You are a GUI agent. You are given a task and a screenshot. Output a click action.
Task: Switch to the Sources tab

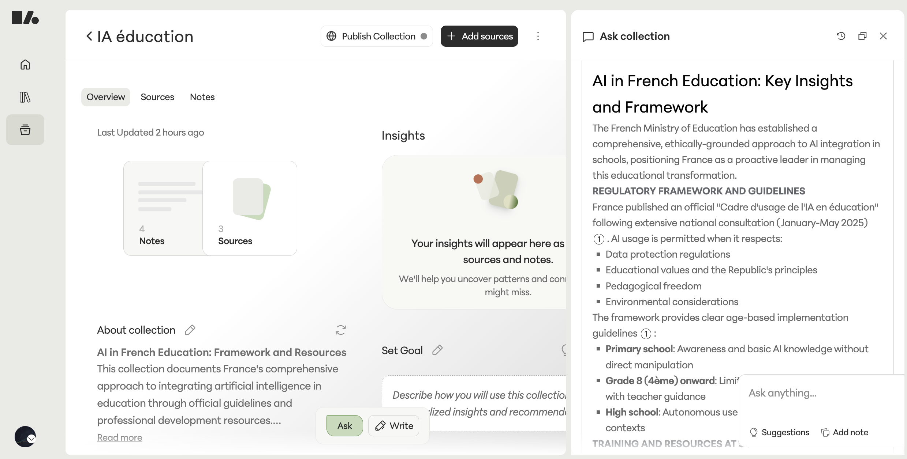[157, 97]
